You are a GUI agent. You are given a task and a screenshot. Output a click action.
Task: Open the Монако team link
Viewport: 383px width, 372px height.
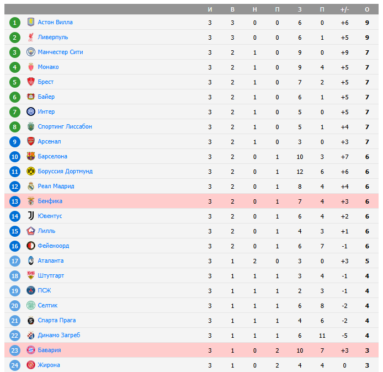[x=48, y=67]
